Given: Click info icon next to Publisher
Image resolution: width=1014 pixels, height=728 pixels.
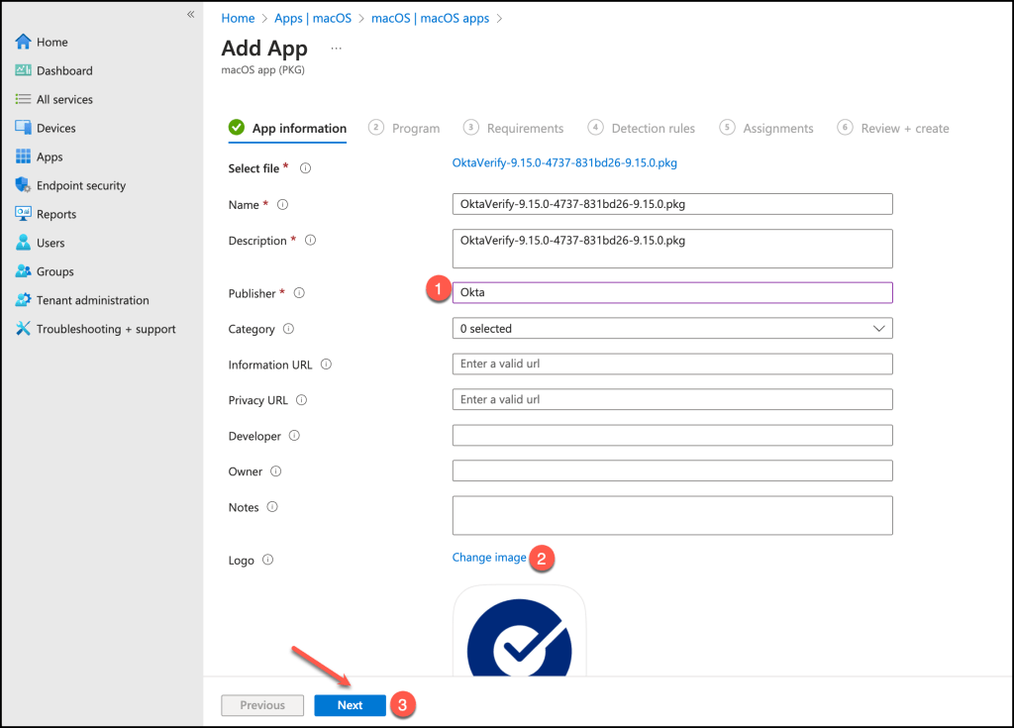Looking at the screenshot, I should (x=299, y=293).
